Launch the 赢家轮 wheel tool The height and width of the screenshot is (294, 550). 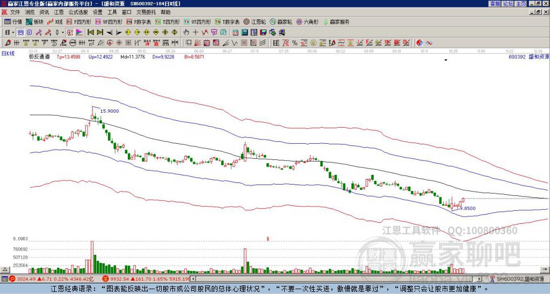(x=280, y=21)
